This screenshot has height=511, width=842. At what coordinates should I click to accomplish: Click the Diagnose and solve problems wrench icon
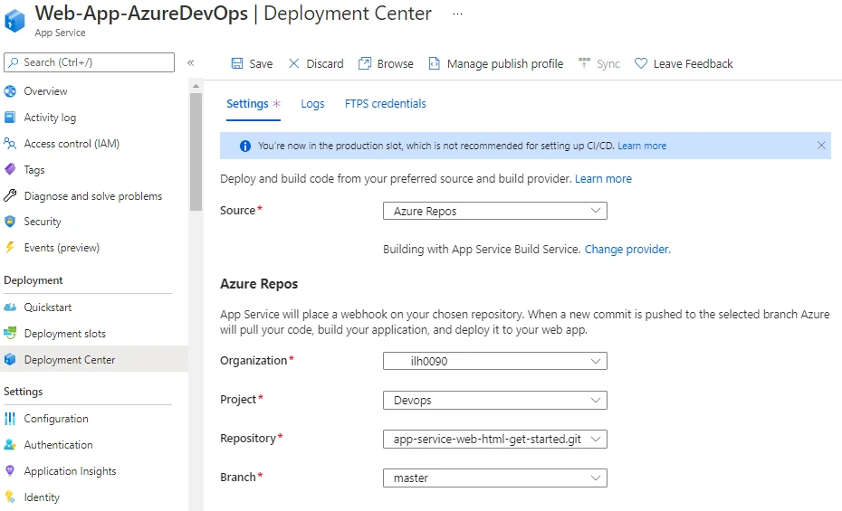click(x=10, y=195)
